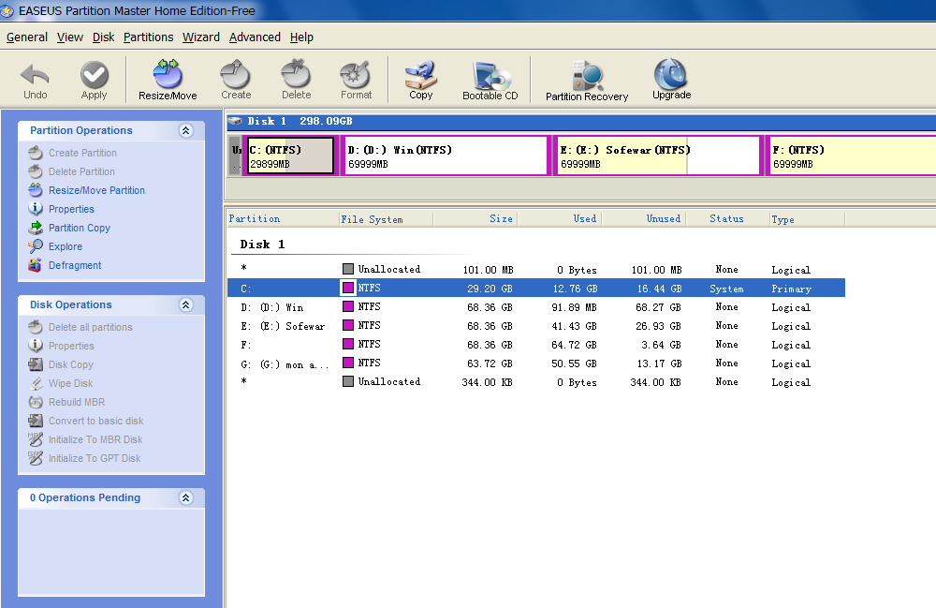This screenshot has height=608, width=936.
Task: Click the Delete toolbar icon
Action: 296,74
